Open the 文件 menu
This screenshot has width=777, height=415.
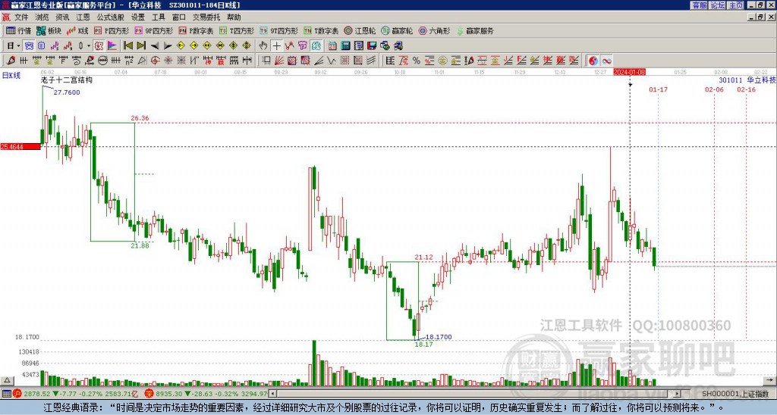(20, 17)
